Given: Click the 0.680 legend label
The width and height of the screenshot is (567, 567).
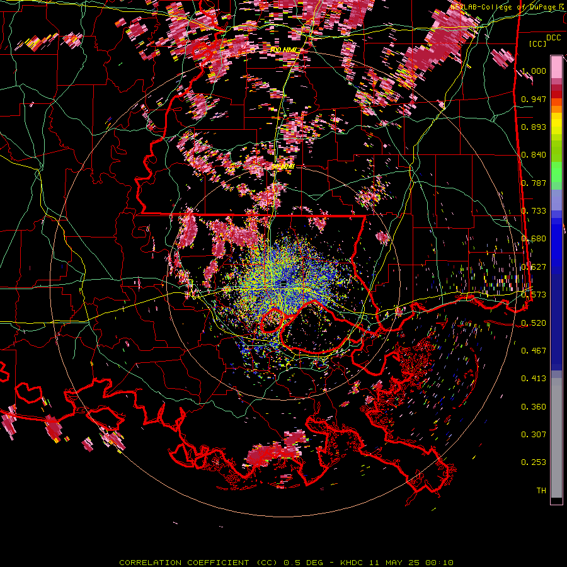Looking at the screenshot, I should click(x=534, y=239).
